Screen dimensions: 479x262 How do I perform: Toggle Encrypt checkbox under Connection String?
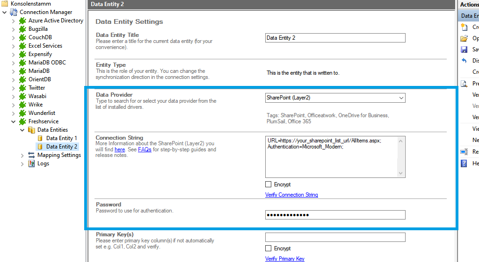click(x=268, y=184)
